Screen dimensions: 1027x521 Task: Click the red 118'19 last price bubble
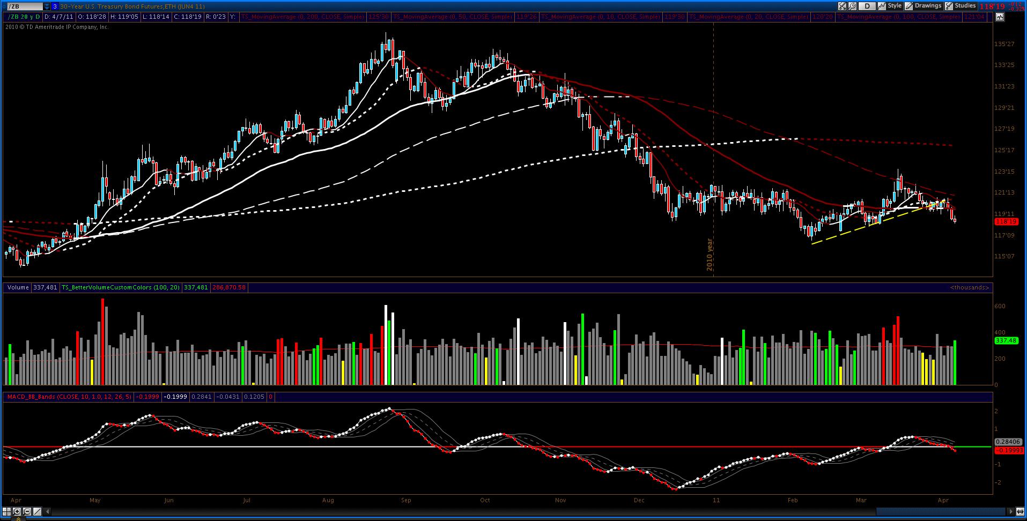click(1006, 221)
